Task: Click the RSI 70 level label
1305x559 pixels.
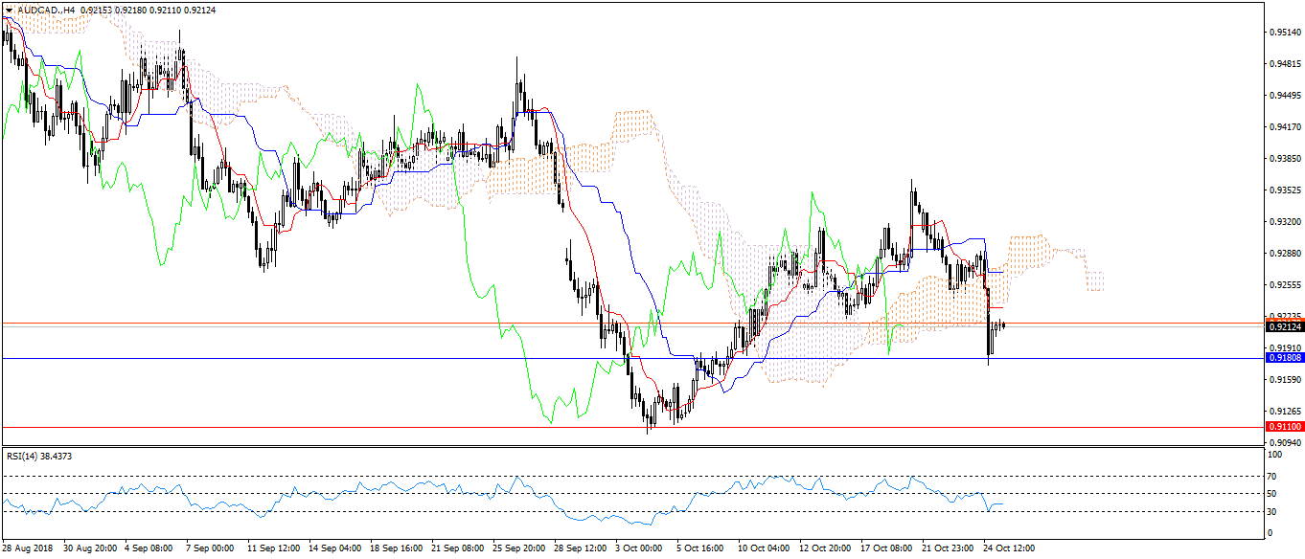Action: (1271, 476)
